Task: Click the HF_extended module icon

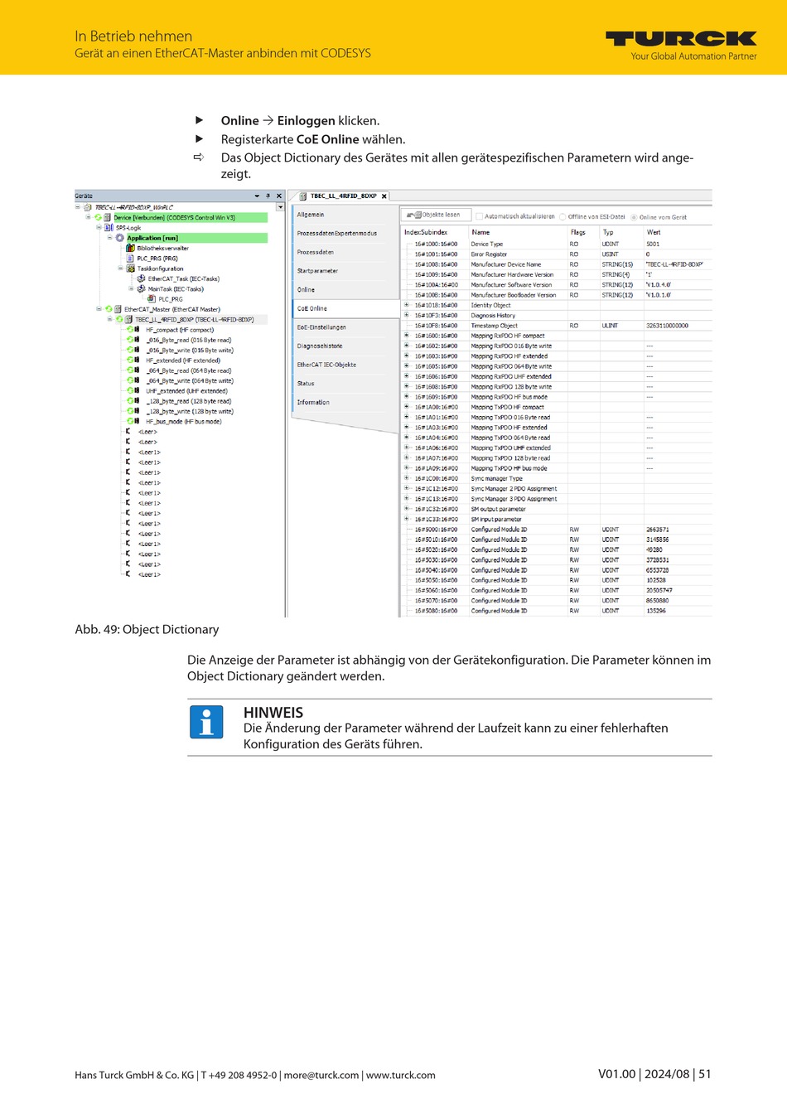Action: click(137, 361)
